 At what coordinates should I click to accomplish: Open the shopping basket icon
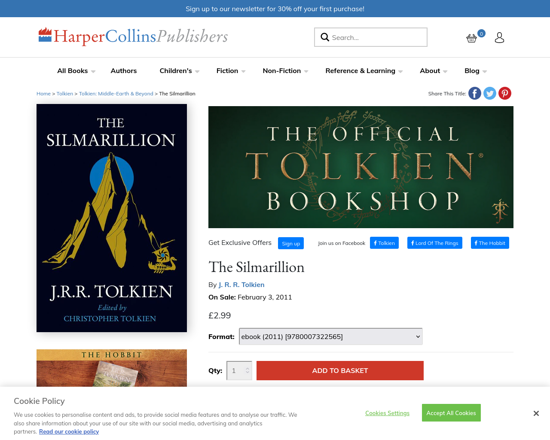pyautogui.click(x=471, y=38)
